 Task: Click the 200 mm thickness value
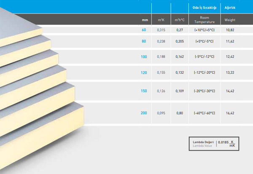(143, 112)
